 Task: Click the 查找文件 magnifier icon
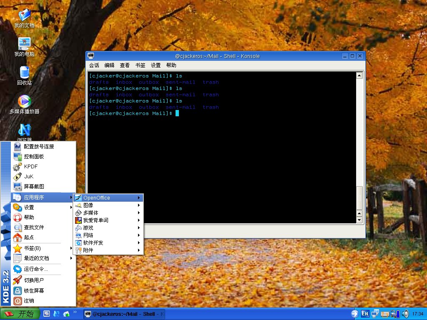click(18, 227)
